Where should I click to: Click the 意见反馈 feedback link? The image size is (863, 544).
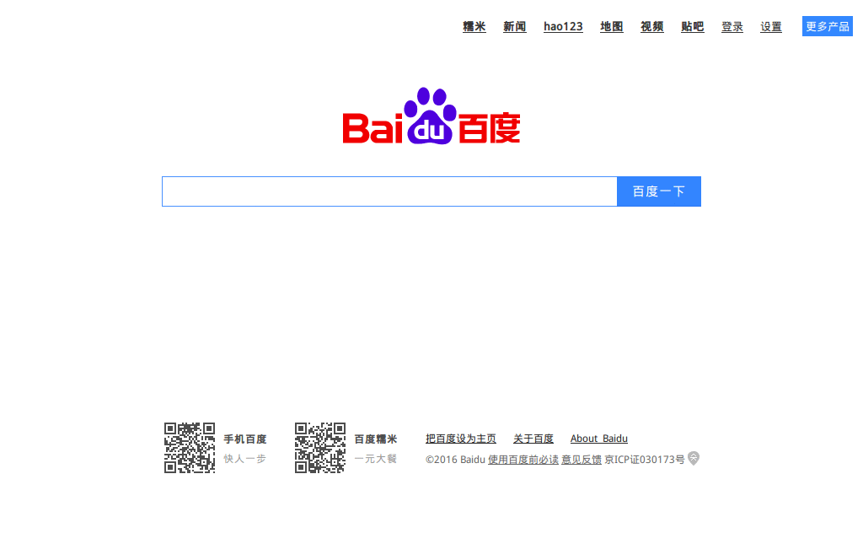pos(582,459)
